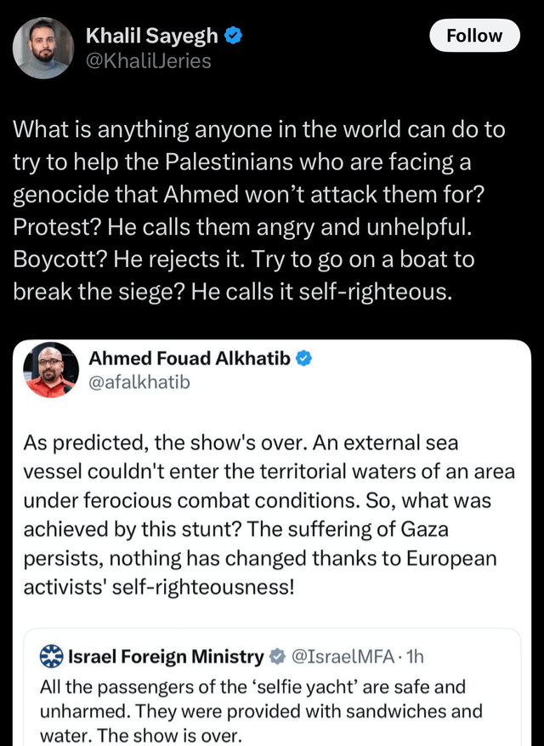This screenshot has width=544, height=746.
Task: Click the Israel Foreign Ministry emblem icon
Action: [x=52, y=655]
